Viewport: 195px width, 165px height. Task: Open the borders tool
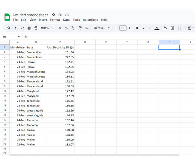tap(172, 28)
